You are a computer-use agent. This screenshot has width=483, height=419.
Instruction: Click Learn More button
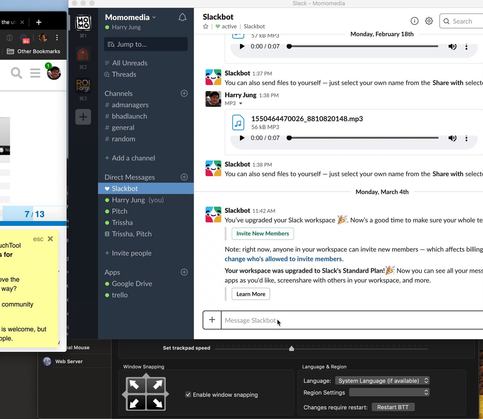[251, 294]
